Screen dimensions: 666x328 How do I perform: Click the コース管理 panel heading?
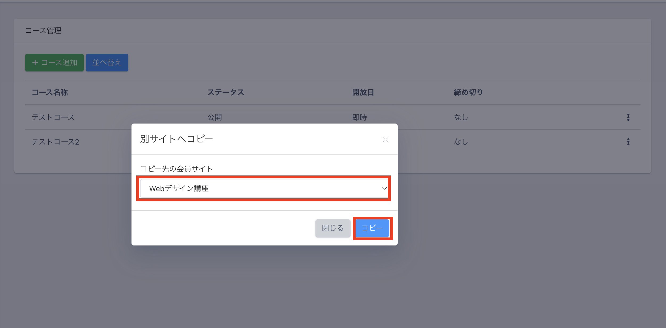click(x=43, y=31)
